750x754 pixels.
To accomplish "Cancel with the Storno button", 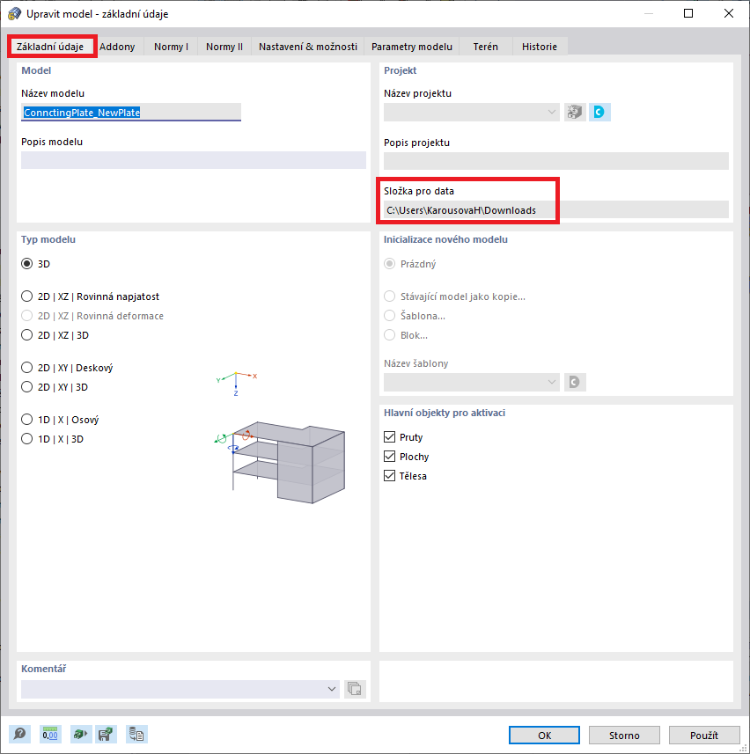I will pyautogui.click(x=624, y=736).
